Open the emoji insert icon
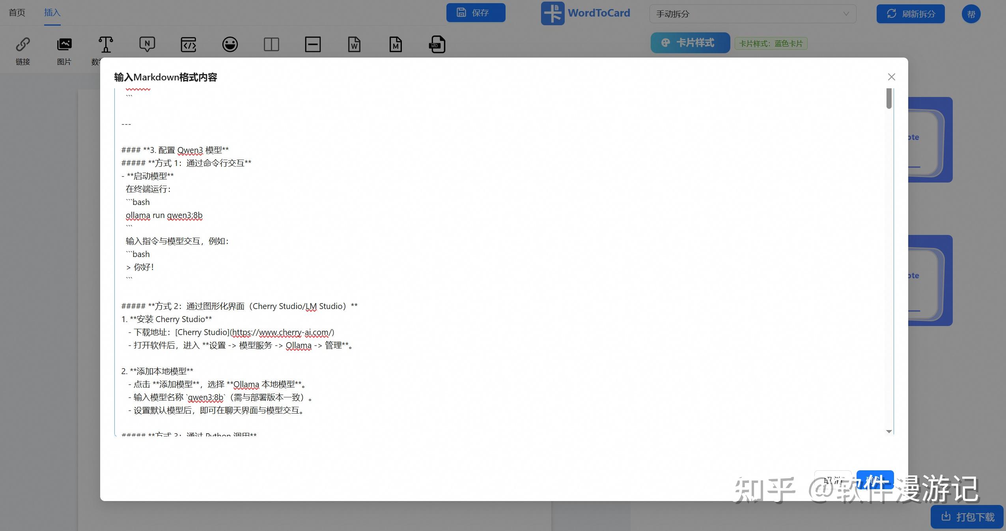Screen dimensions: 1006x531 (x=231, y=45)
